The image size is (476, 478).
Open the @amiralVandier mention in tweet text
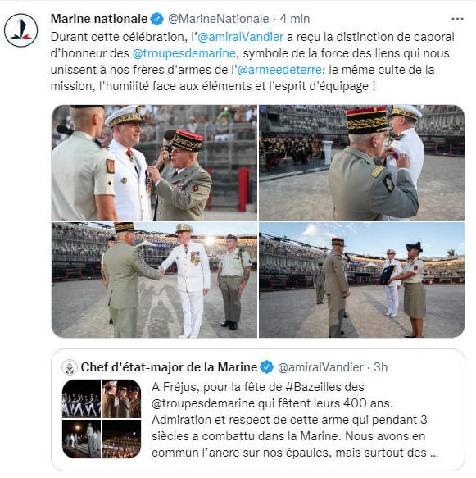[x=241, y=37]
